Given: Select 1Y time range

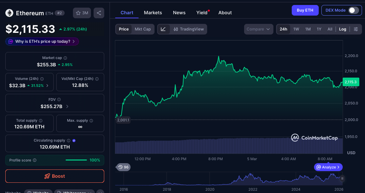Looking at the screenshot, I should click(x=319, y=29).
